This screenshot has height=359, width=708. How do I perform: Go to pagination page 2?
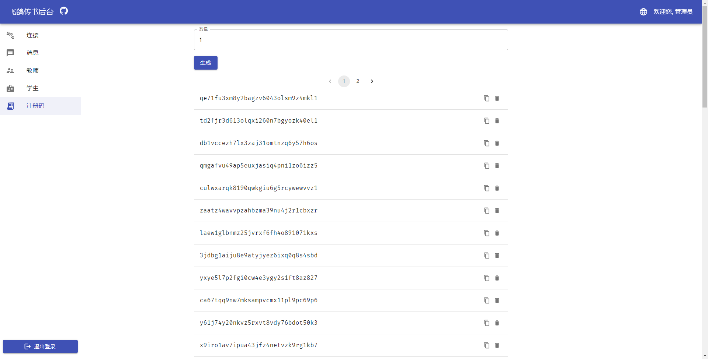[358, 81]
